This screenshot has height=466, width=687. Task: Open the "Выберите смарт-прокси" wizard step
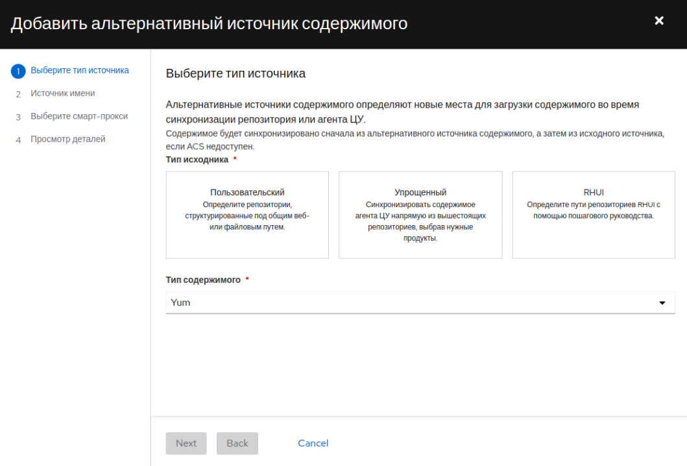pyautogui.click(x=79, y=116)
